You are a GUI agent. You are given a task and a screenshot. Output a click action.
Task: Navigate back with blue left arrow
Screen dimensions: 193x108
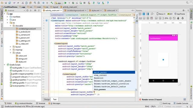click(43, 3)
